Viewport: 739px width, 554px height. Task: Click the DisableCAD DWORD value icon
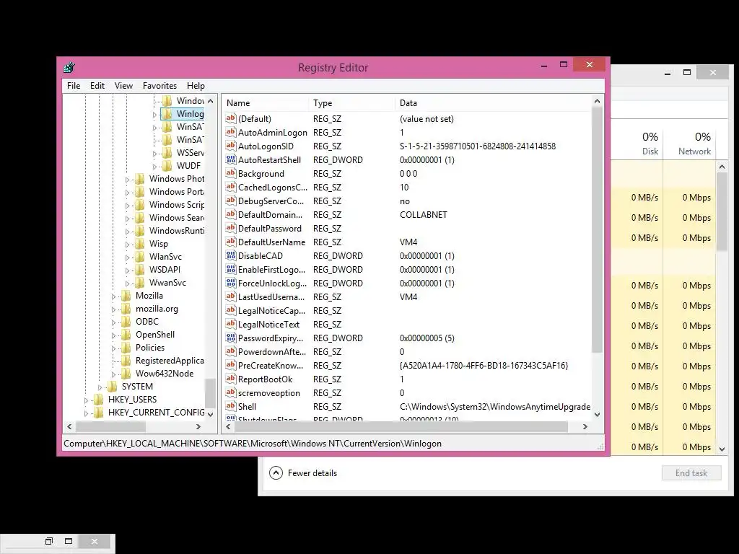click(x=230, y=256)
